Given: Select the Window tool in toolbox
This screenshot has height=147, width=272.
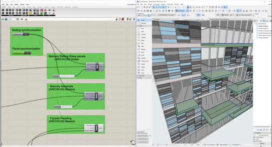Looking at the screenshot, I should pos(144,34).
